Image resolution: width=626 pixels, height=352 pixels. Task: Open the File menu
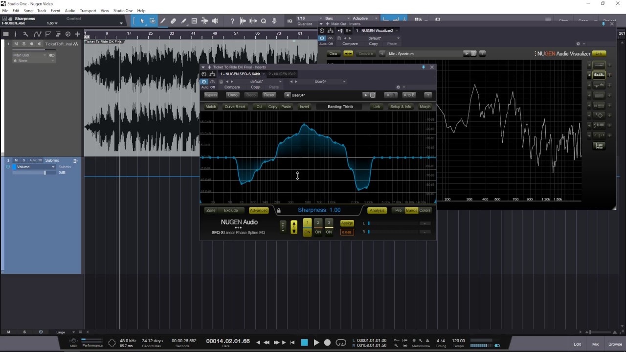click(5, 11)
